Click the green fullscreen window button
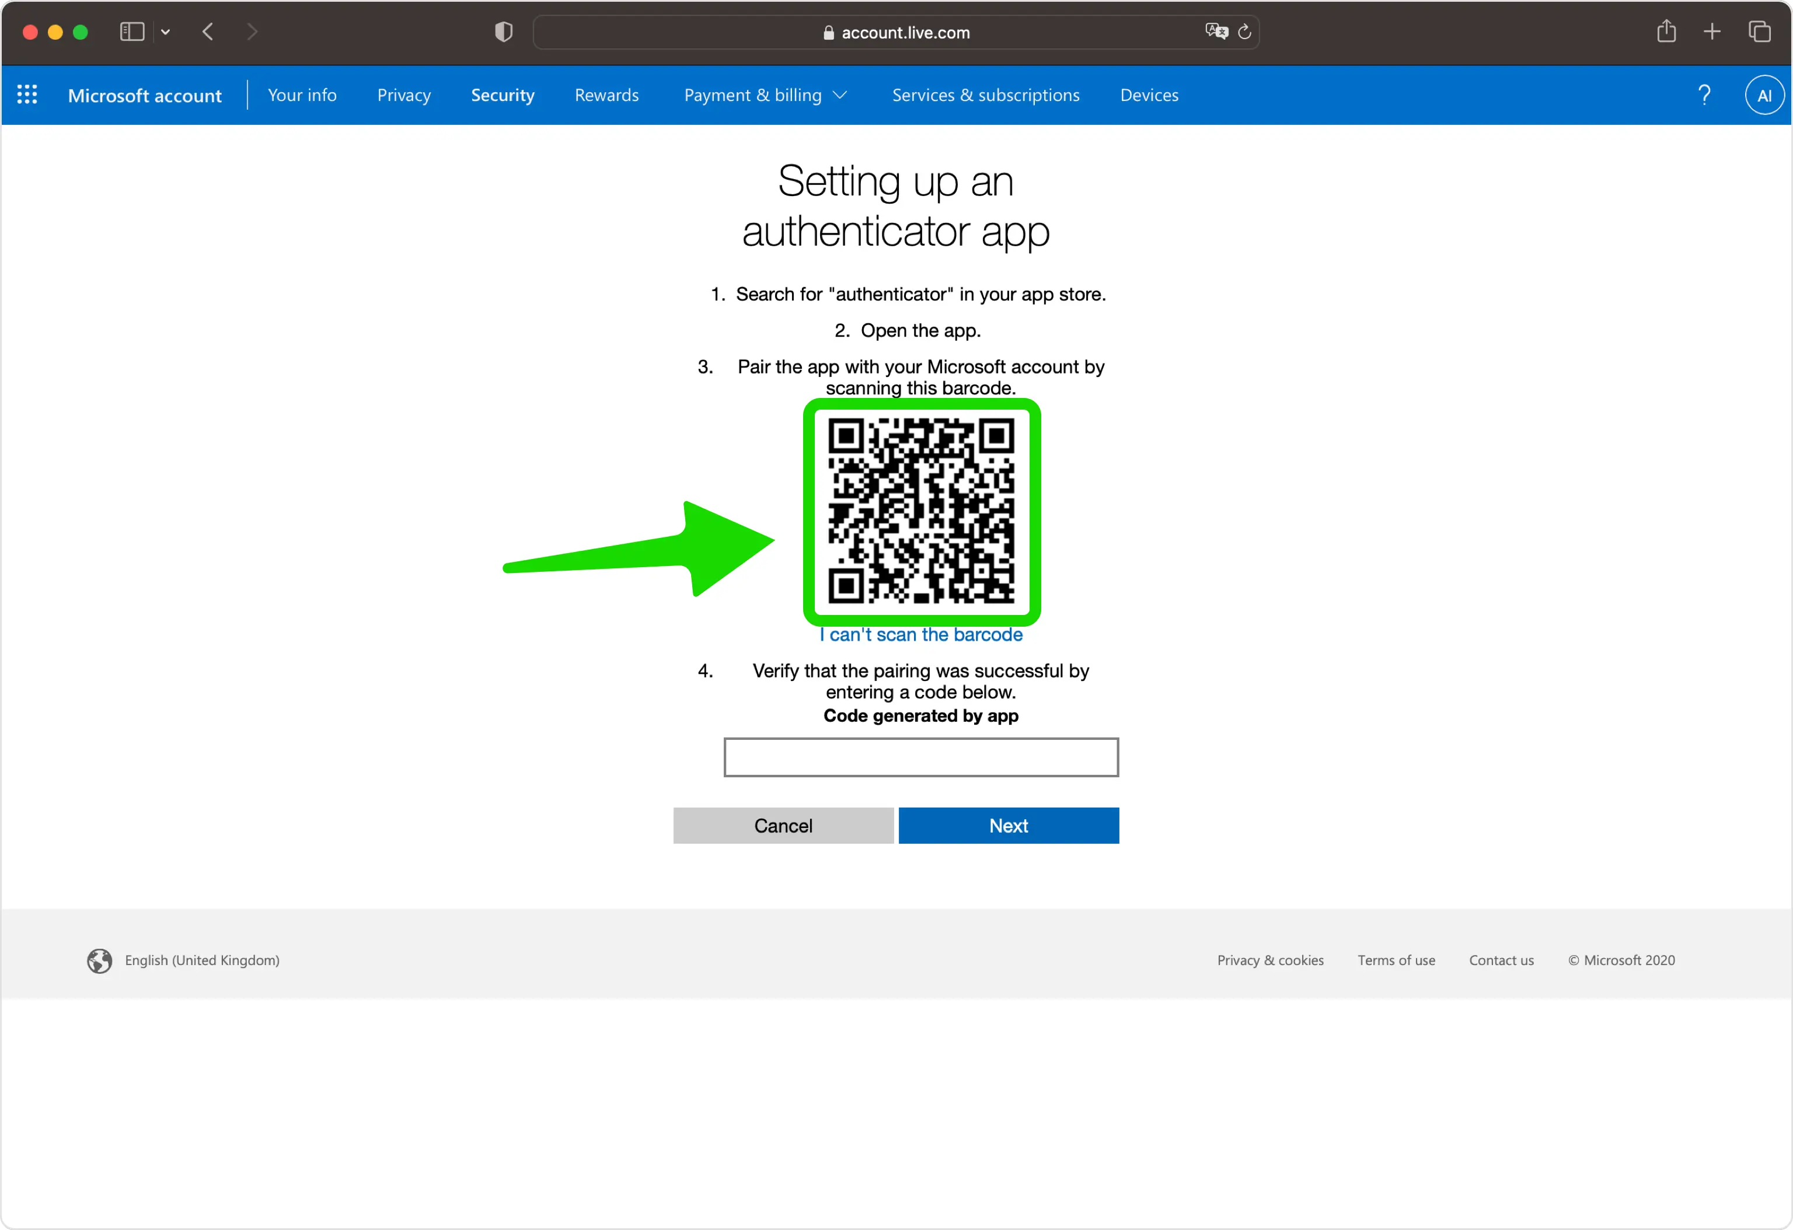The height and width of the screenshot is (1230, 1793). coord(80,32)
